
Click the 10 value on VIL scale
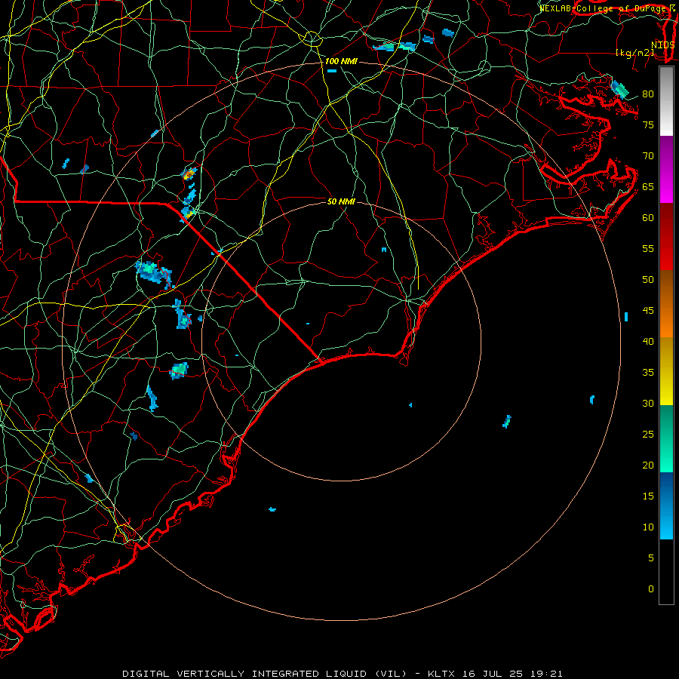coord(648,527)
